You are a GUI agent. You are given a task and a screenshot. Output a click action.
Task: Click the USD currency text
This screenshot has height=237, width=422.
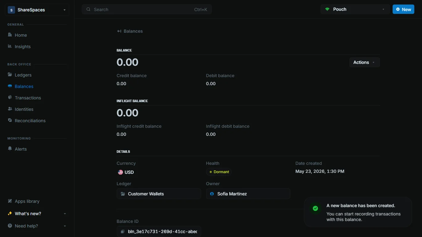point(129,172)
